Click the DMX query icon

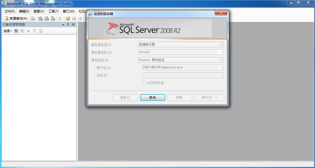(x=47, y=18)
